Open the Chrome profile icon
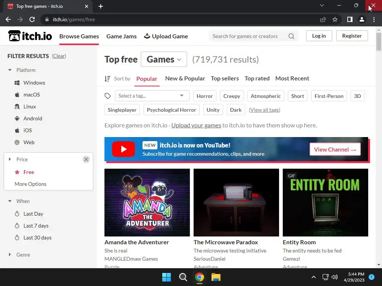This screenshot has height=286, width=382. [x=362, y=19]
